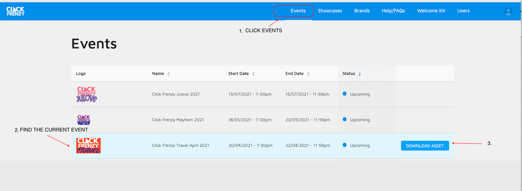Open the Events tab
The width and height of the screenshot is (522, 191).
[298, 11]
